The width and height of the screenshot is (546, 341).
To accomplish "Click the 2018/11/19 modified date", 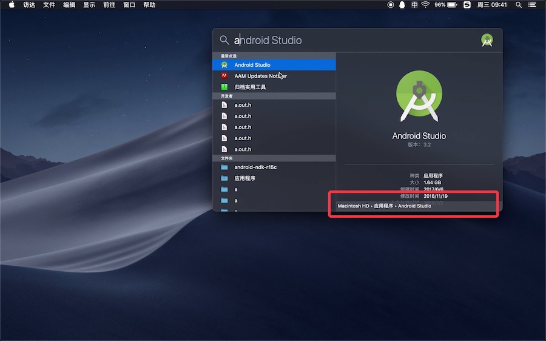I will pyautogui.click(x=436, y=196).
